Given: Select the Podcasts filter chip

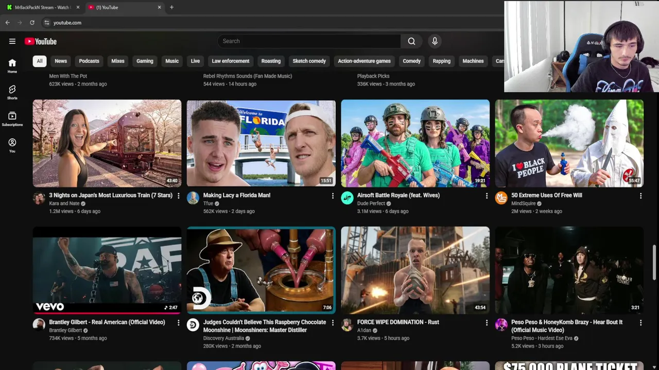Looking at the screenshot, I should click(89, 61).
